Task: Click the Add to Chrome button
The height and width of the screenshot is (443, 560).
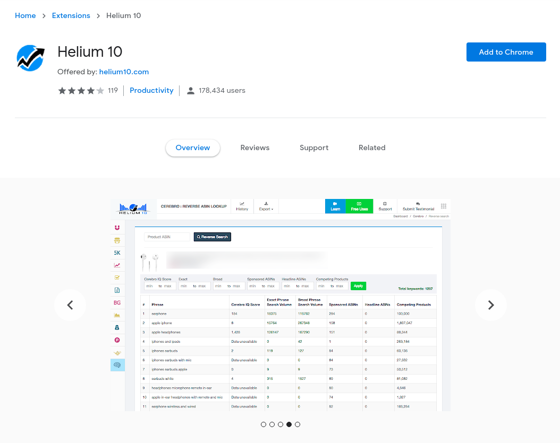Action: 506,52
